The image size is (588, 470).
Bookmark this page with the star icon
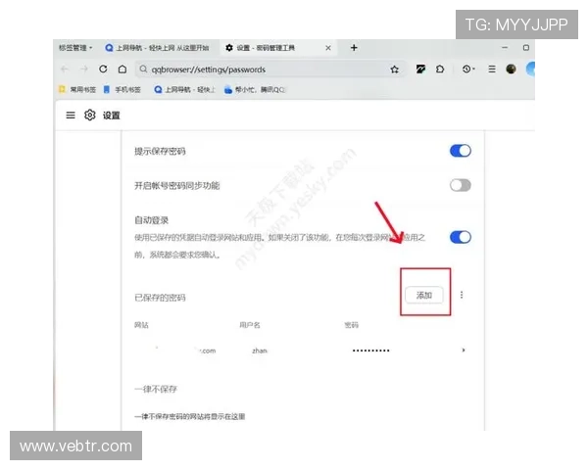click(394, 70)
